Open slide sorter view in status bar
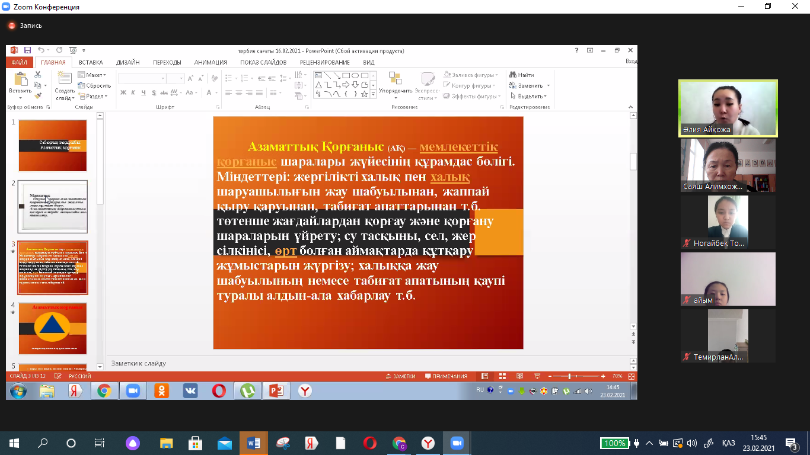 click(502, 376)
